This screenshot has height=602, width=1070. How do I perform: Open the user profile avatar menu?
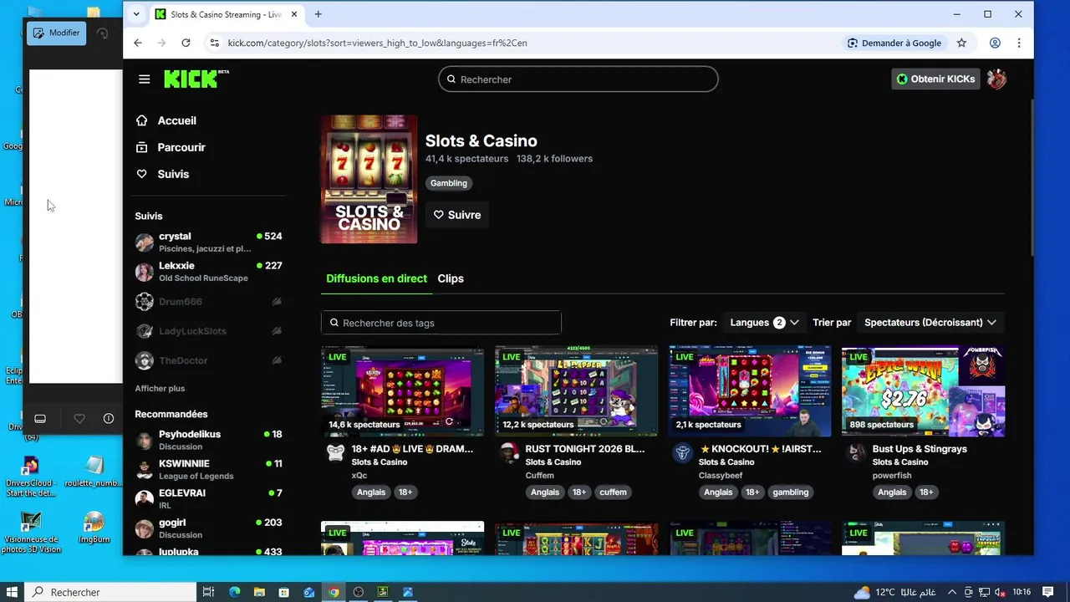tap(996, 79)
